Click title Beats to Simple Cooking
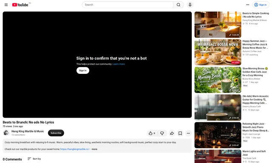The width and height of the screenshot is (272, 163). 255,15
